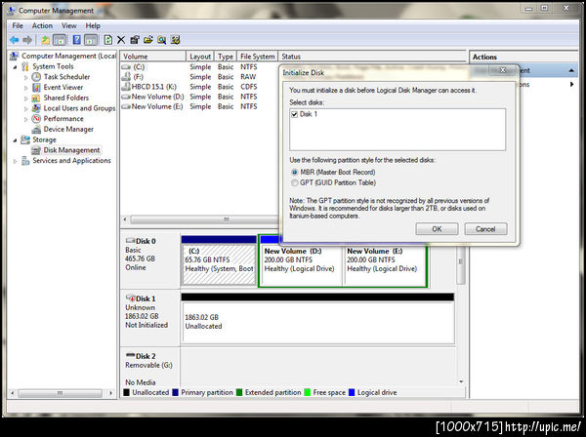
Task: Click scroll-down arrow of disk pane
Action: point(461,381)
